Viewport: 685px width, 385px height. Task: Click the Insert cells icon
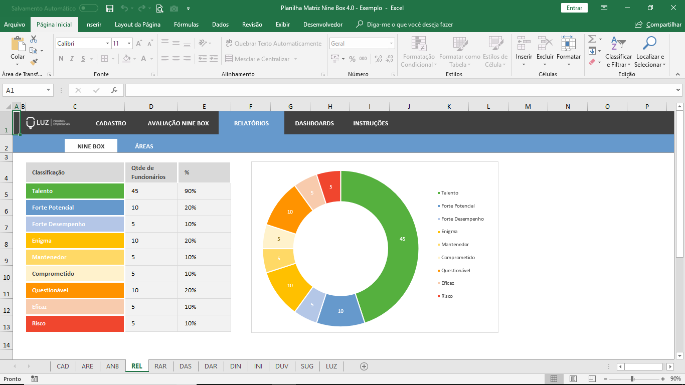524,44
